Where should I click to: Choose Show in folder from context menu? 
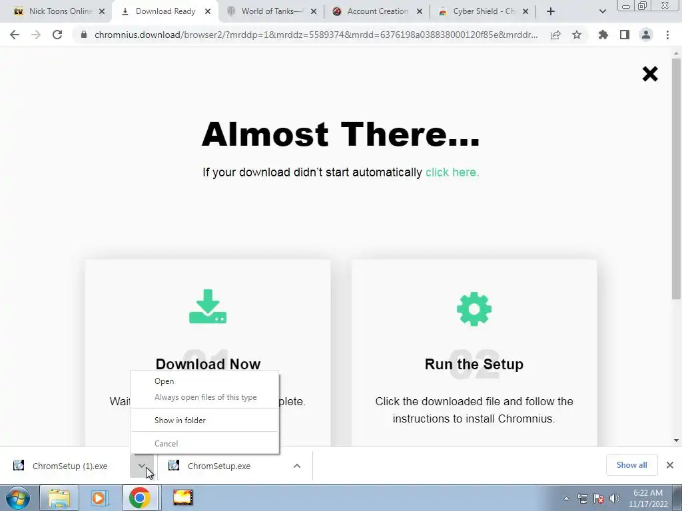(204, 421)
